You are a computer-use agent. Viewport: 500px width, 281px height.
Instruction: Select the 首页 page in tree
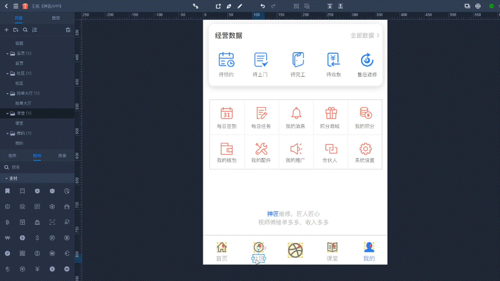coord(19,63)
